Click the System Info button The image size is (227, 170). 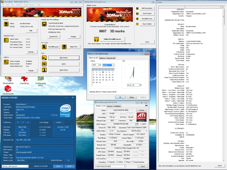point(54,37)
